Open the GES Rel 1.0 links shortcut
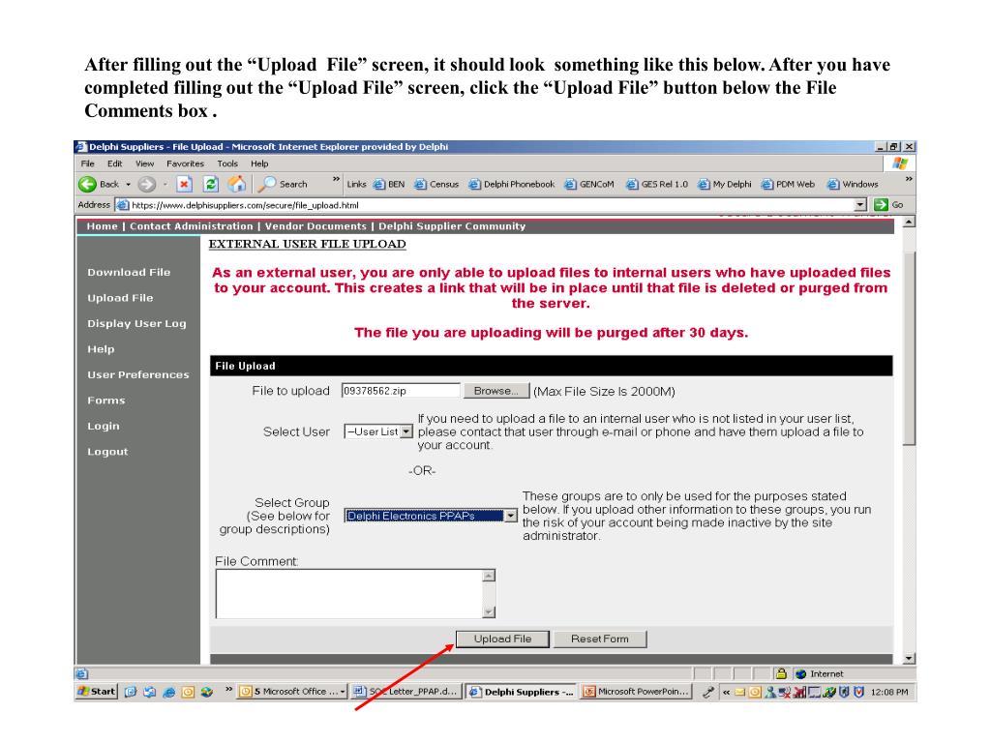This screenshot has height=743, width=991. pos(657,185)
